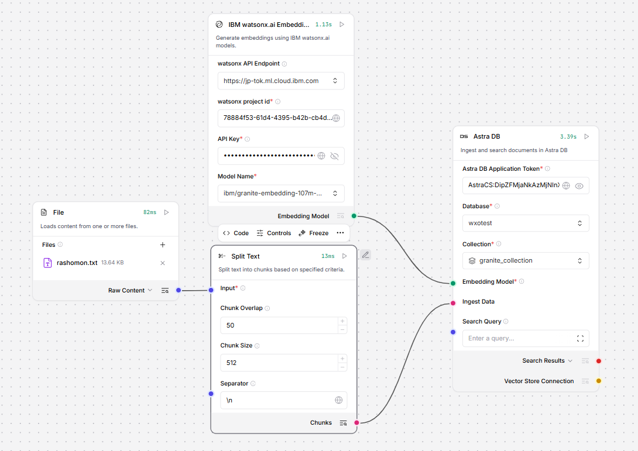Click the Raw Content blue output port
The width and height of the screenshot is (638, 451).
pyautogui.click(x=178, y=290)
